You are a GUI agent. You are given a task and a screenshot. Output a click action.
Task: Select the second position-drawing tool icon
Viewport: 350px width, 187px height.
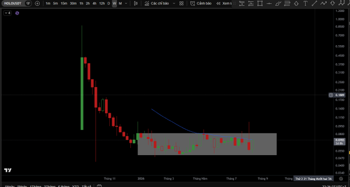pos(251,3)
